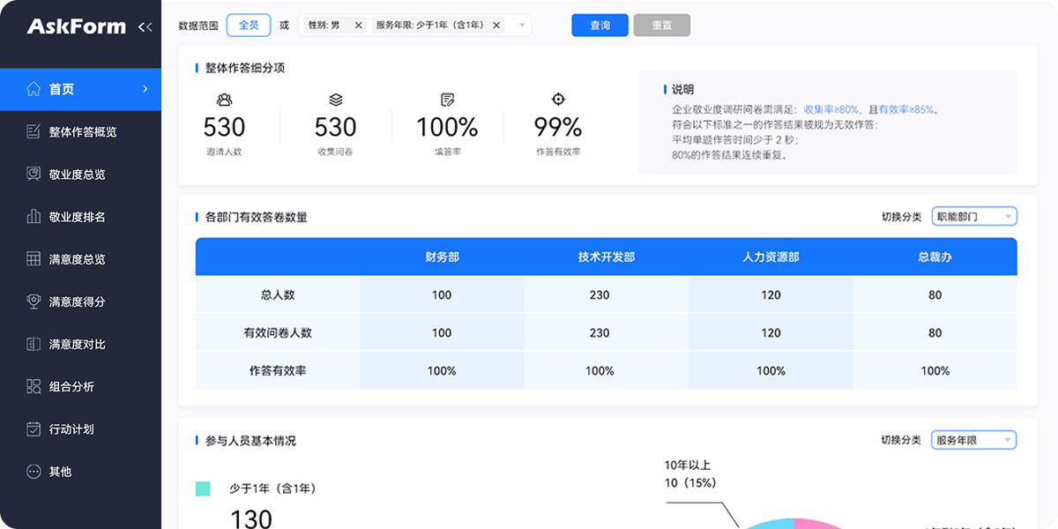Remove the 性别: 男 filter tag
This screenshot has width=1058, height=529.
coord(358,26)
